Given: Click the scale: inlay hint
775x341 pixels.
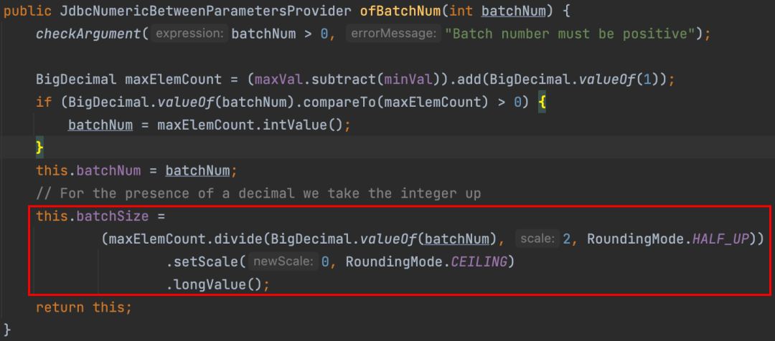Looking at the screenshot, I should point(537,239).
